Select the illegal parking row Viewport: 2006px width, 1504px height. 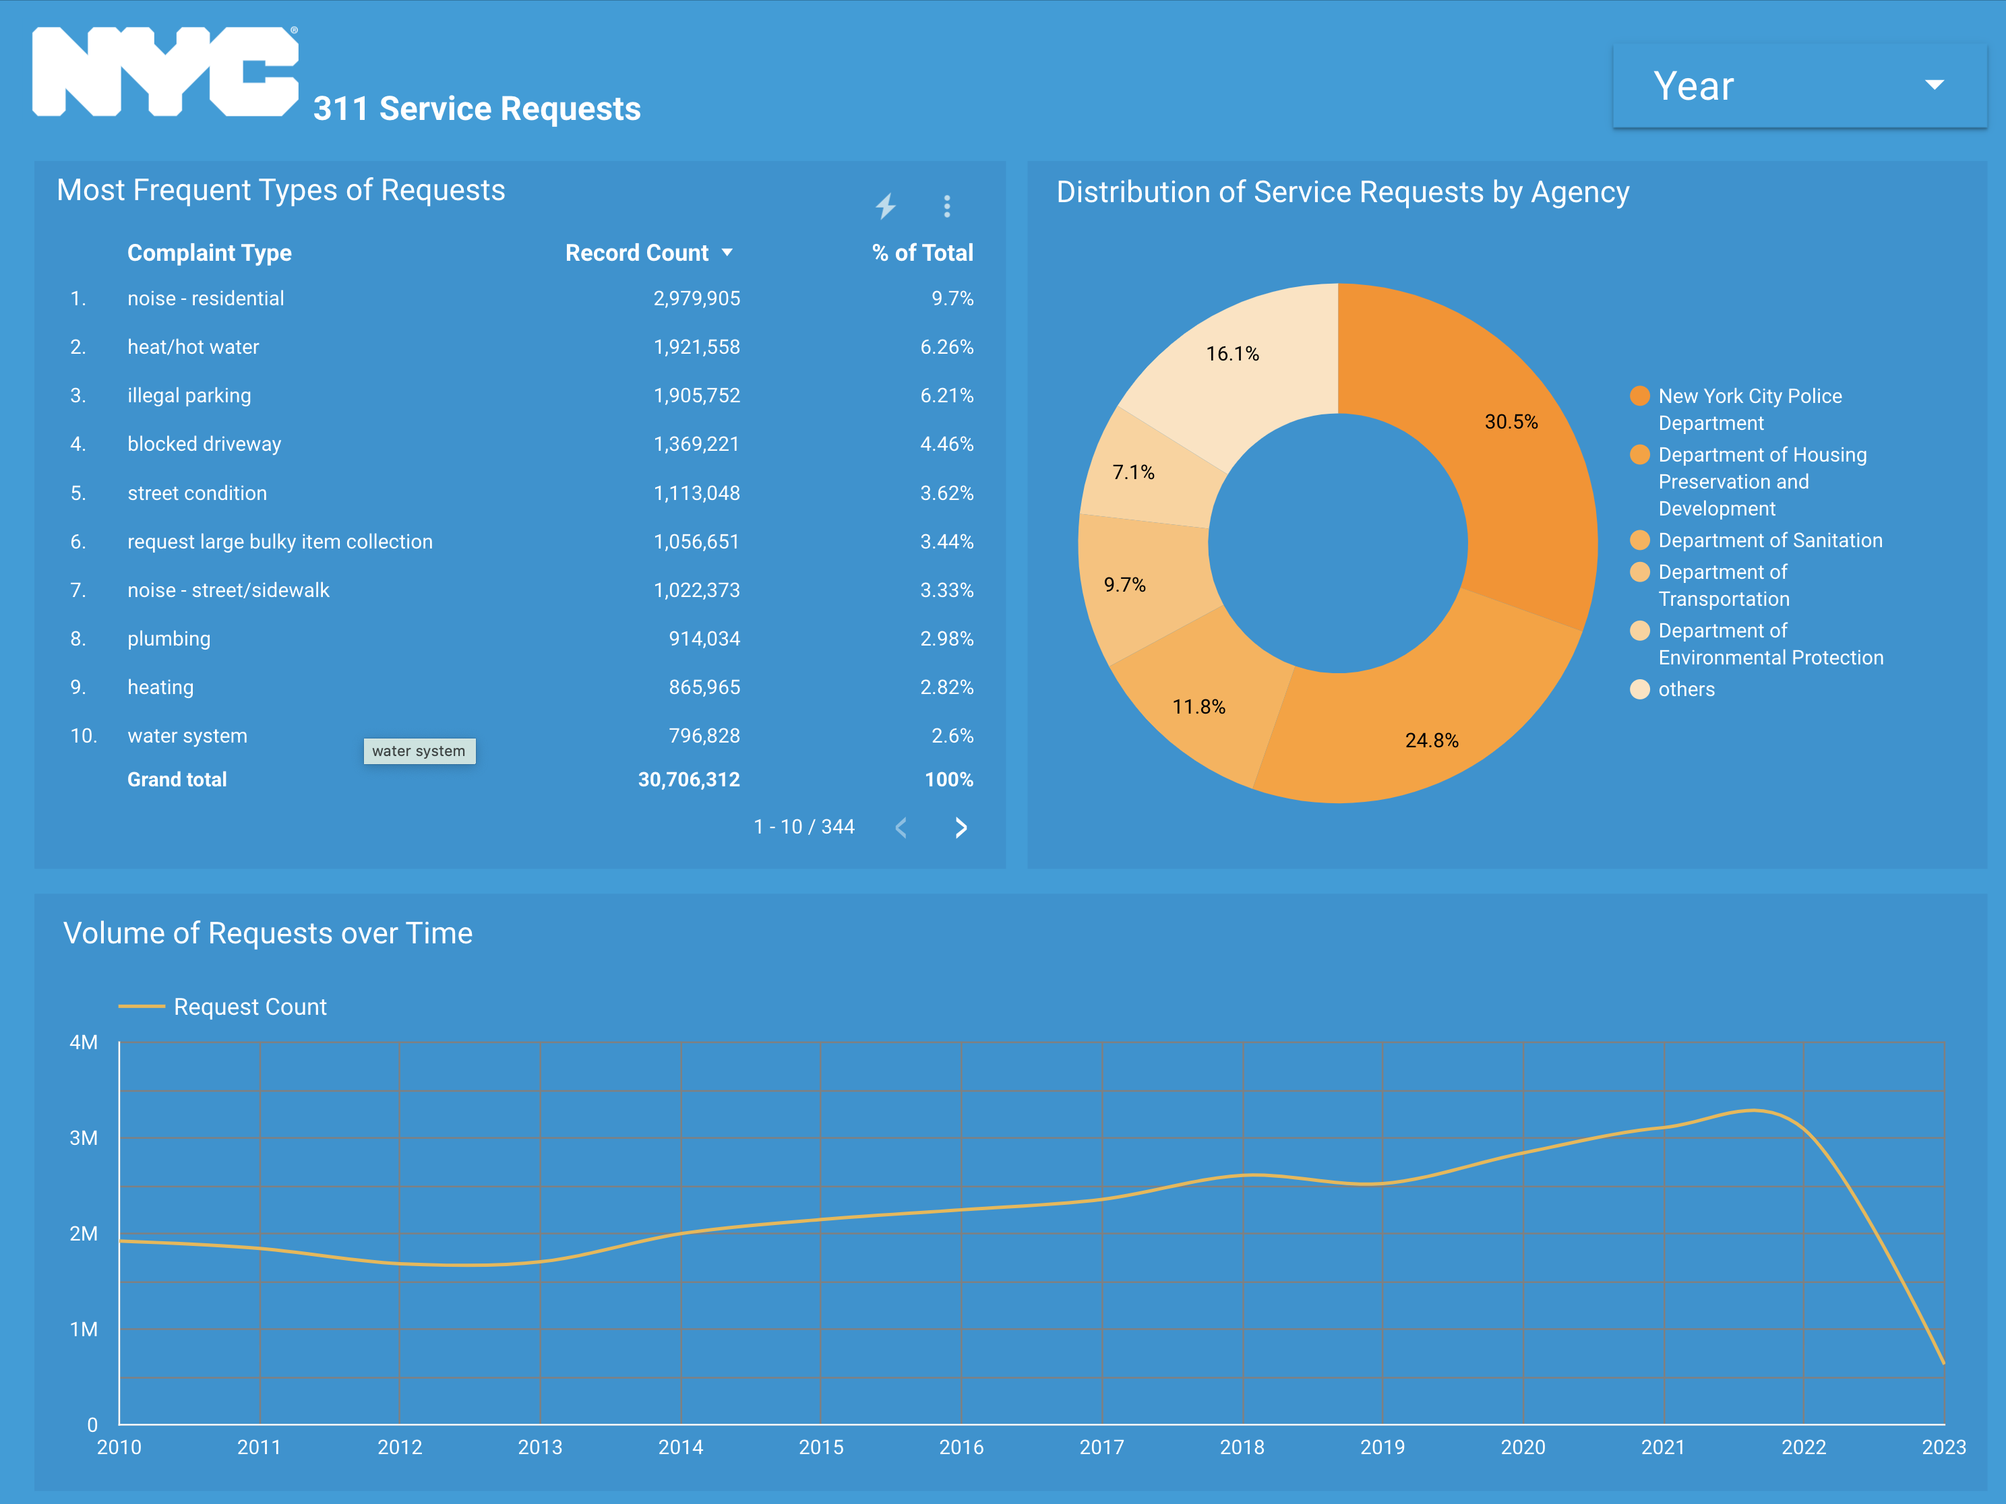tap(522, 396)
